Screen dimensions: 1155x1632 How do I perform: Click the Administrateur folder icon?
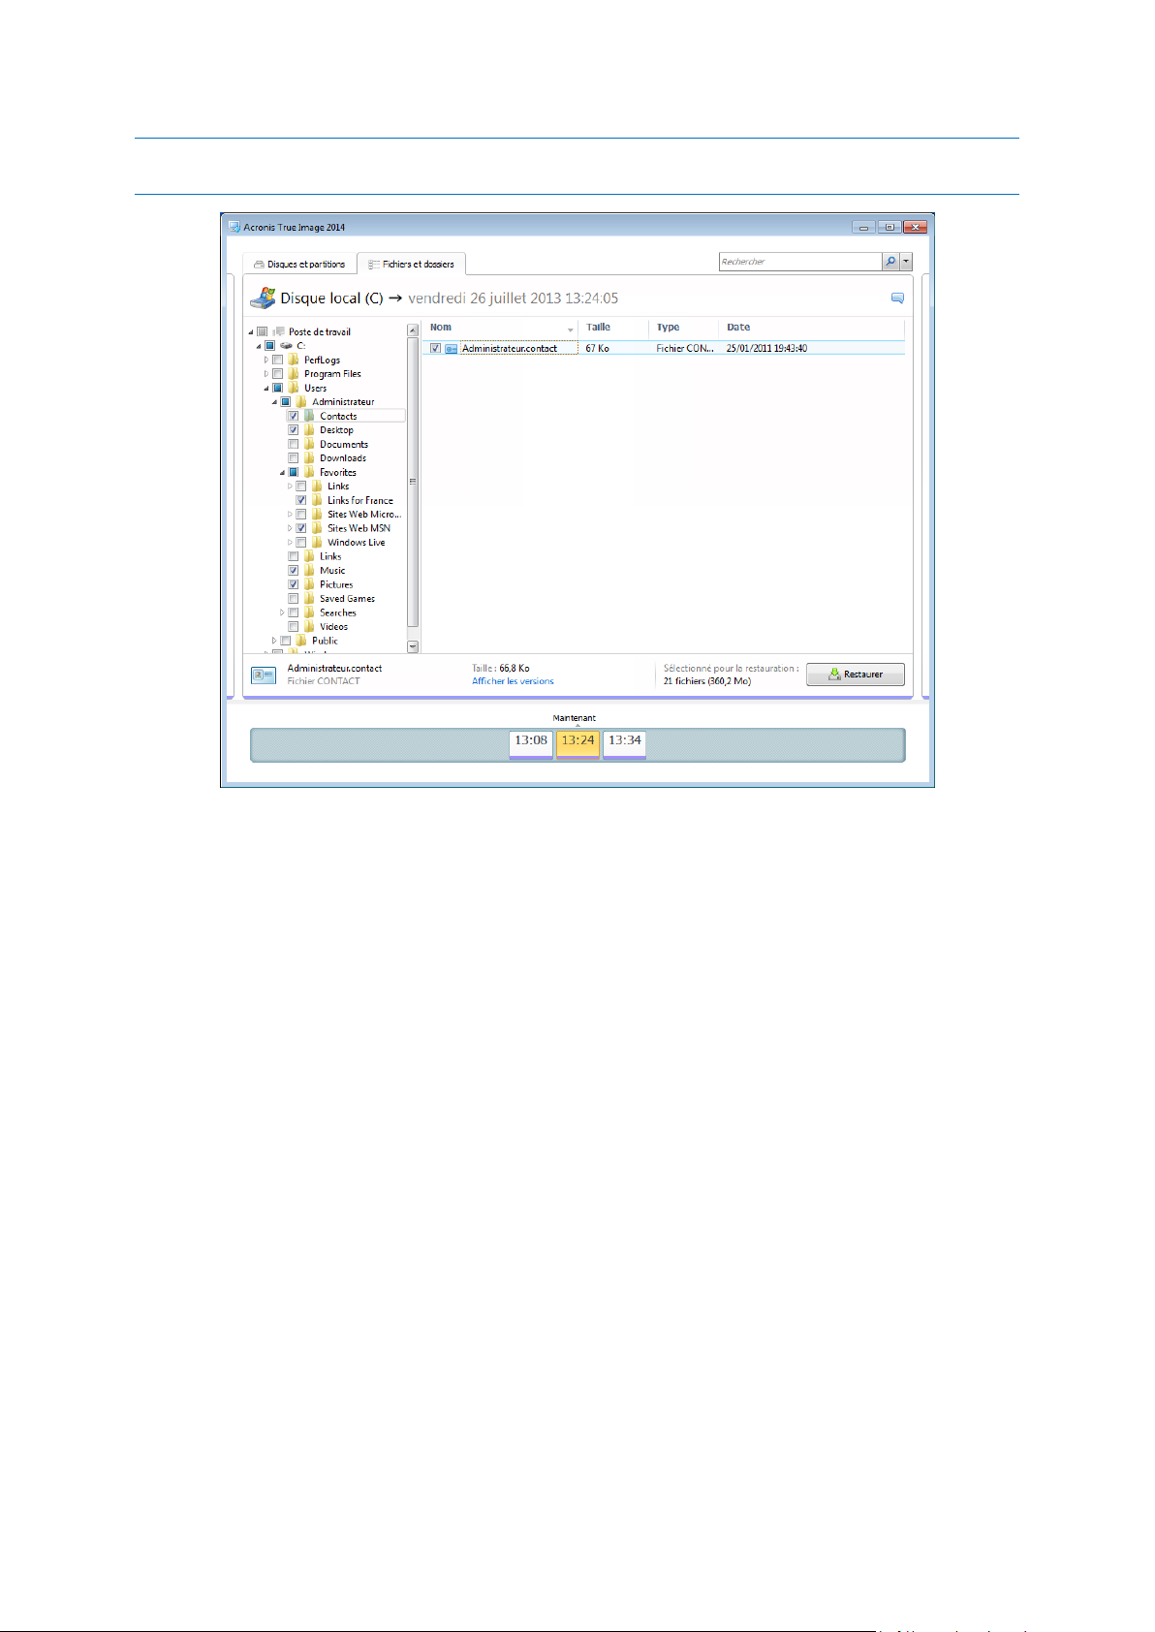[301, 402]
